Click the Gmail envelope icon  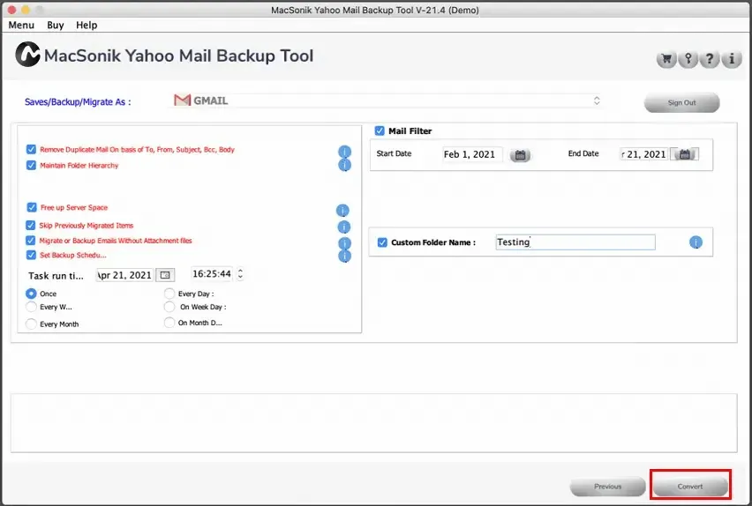tap(182, 100)
